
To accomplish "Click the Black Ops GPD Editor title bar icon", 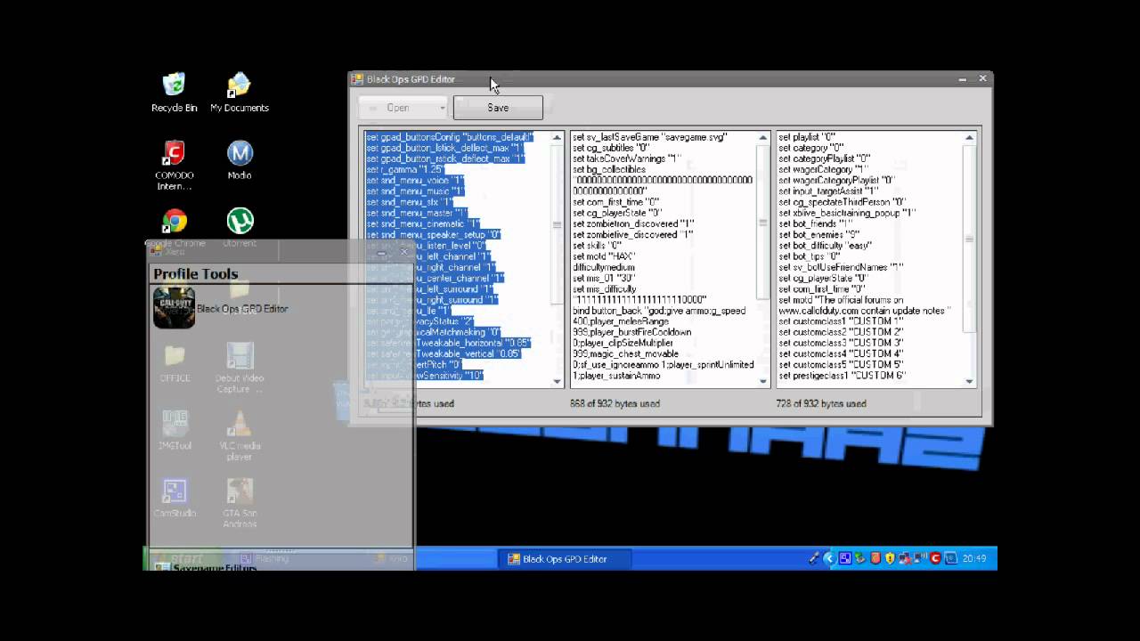I will 357,79.
